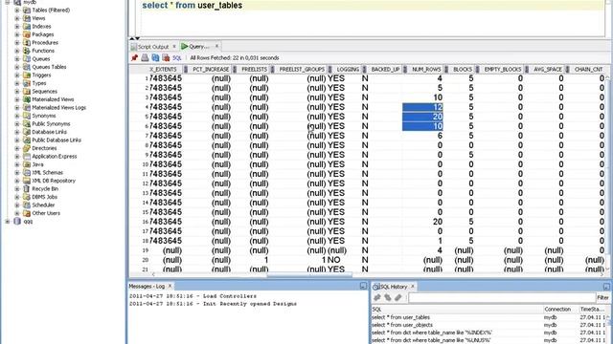Image resolution: width=613 pixels, height=344 pixels.
Task: Click the green run icon on Query tab
Action: (x=184, y=47)
